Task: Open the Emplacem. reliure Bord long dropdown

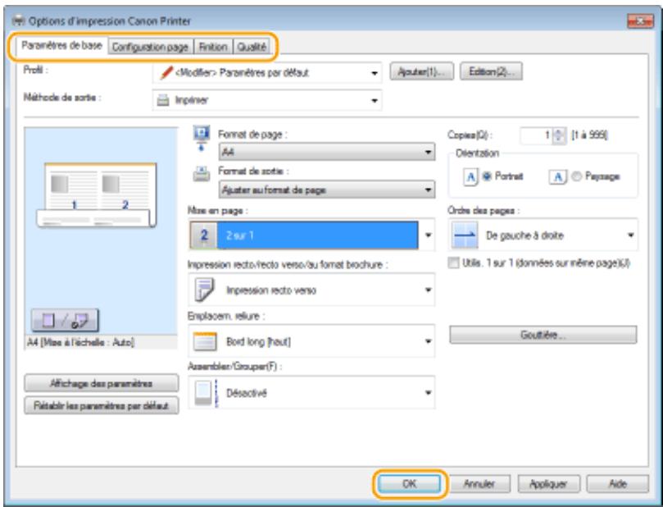Action: pyautogui.click(x=311, y=341)
